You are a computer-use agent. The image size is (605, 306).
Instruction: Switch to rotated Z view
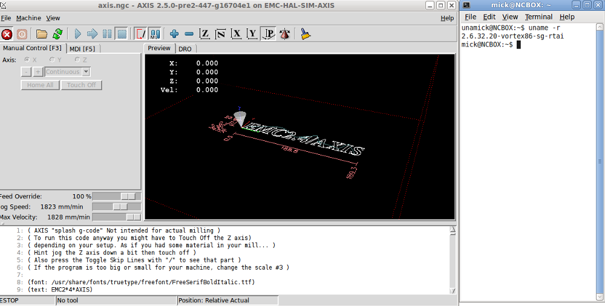coord(220,34)
